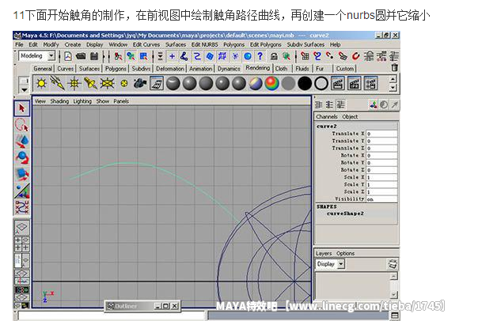Open the Subdiv Surfaces menu

pyautogui.click(x=305, y=44)
